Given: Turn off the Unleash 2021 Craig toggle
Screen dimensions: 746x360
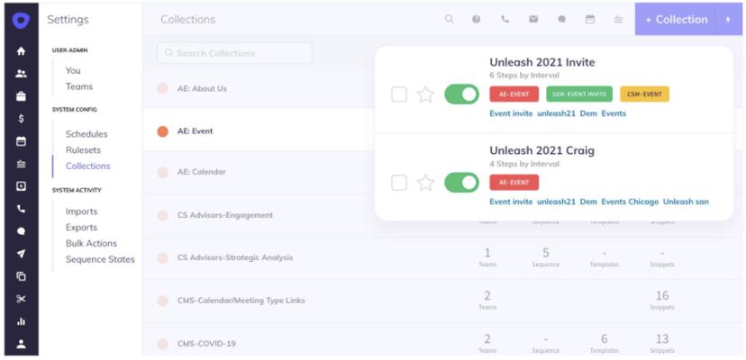Looking at the screenshot, I should [461, 183].
